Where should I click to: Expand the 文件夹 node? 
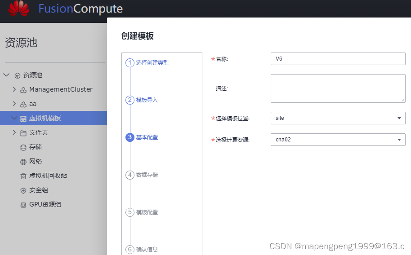[x=14, y=132]
